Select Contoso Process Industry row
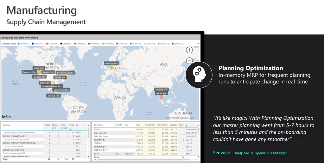324x163 pixels. coord(14,136)
